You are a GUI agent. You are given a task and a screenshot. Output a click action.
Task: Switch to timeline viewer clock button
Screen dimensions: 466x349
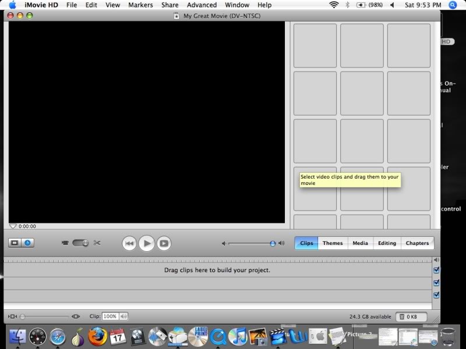click(27, 243)
